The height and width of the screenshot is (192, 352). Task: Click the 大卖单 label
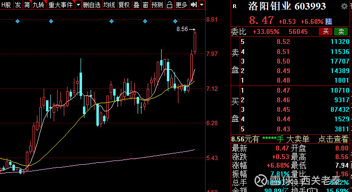coord(298,139)
